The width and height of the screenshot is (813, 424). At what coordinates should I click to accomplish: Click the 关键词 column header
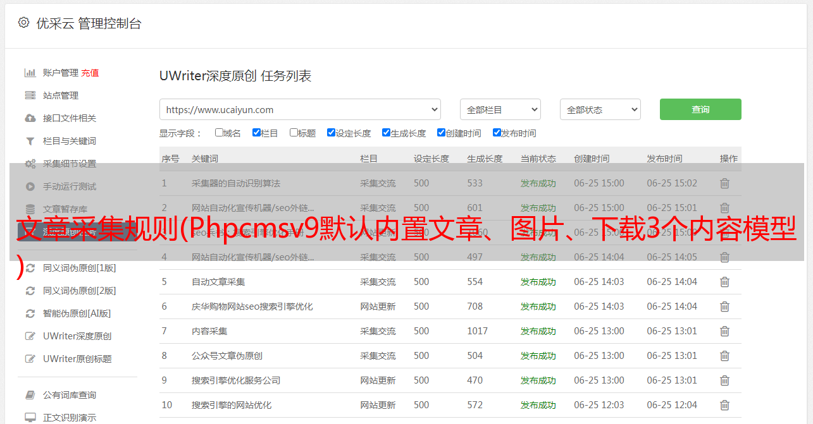[x=205, y=159]
